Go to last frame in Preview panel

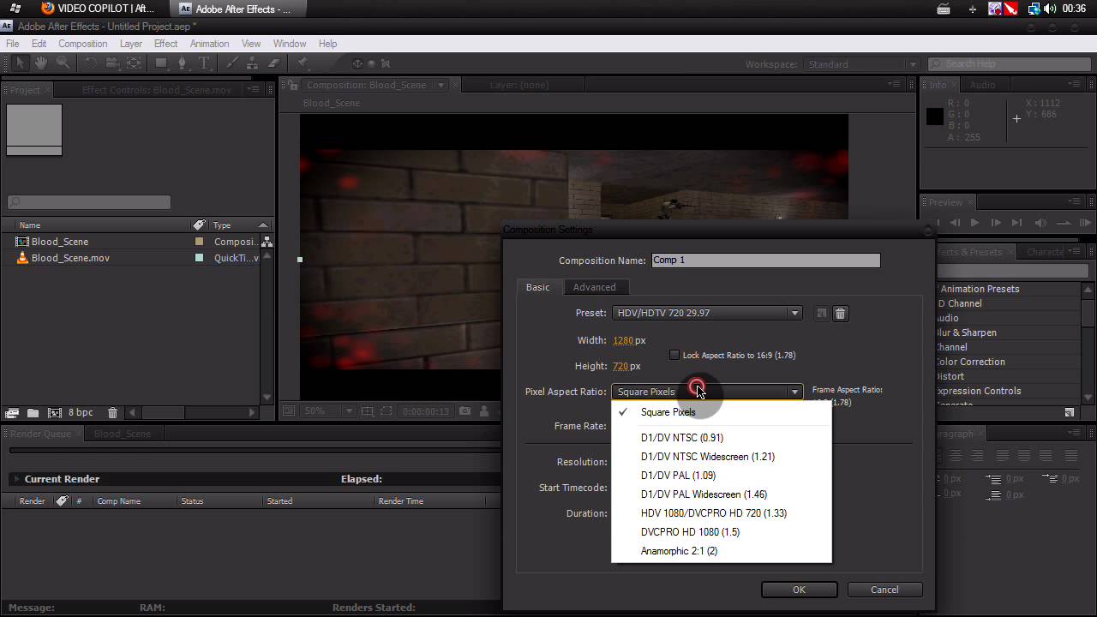(1016, 223)
